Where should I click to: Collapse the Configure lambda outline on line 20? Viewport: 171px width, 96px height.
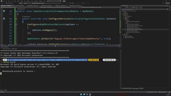(16, 25)
